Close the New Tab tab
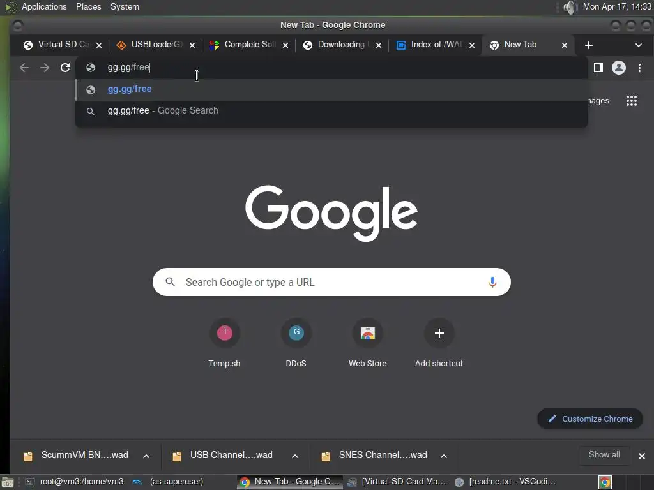This screenshot has height=490, width=654. click(x=565, y=45)
